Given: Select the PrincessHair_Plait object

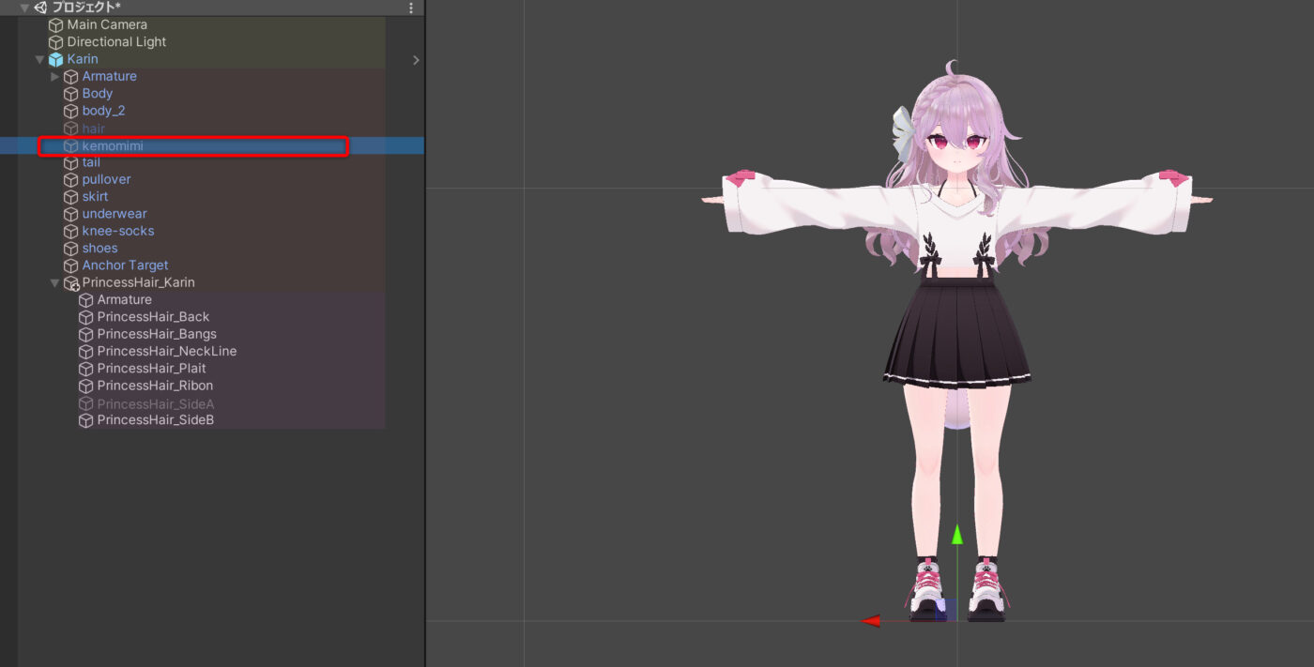Looking at the screenshot, I should pyautogui.click(x=151, y=369).
